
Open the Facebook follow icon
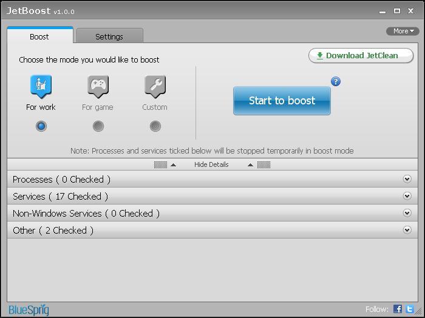398,309
